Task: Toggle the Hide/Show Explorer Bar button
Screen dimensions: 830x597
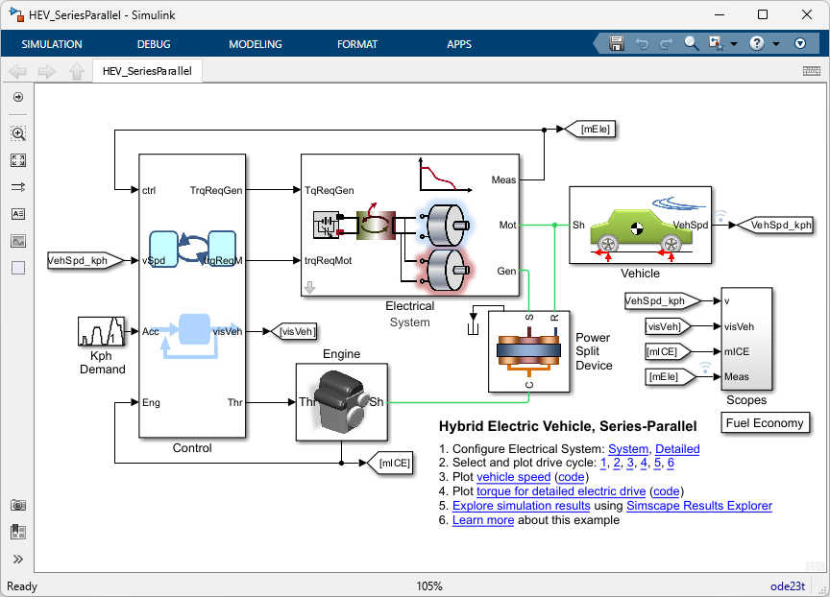Action: (18, 97)
